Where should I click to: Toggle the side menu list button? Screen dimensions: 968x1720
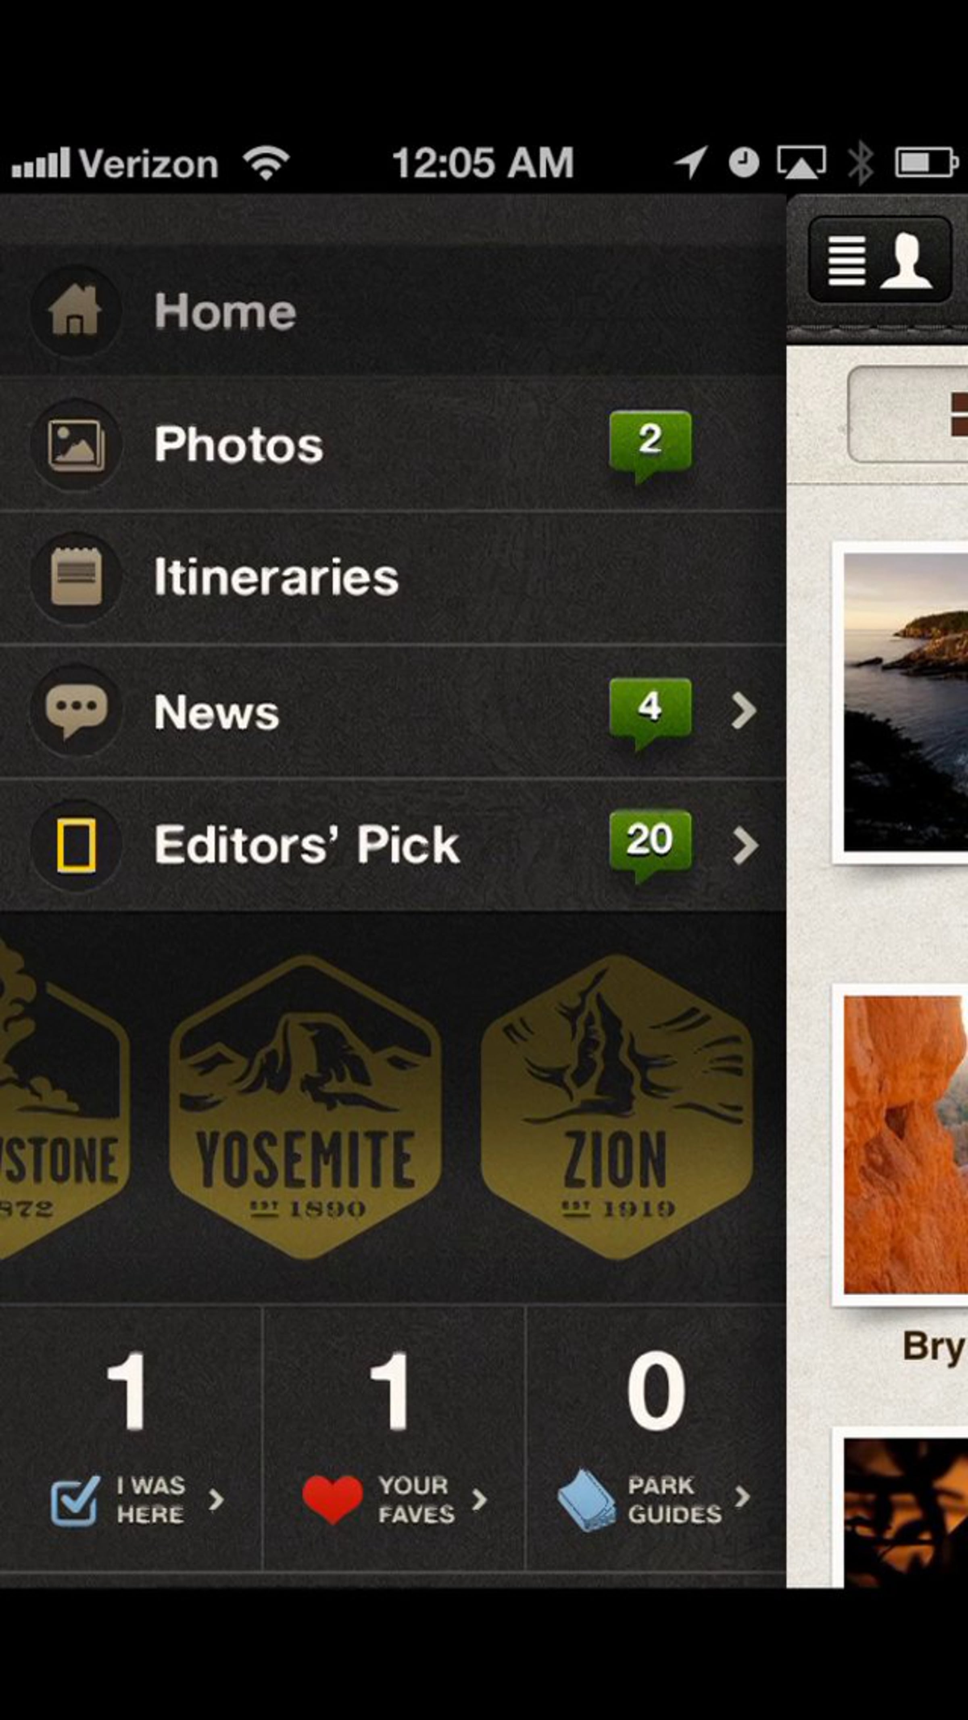click(847, 261)
